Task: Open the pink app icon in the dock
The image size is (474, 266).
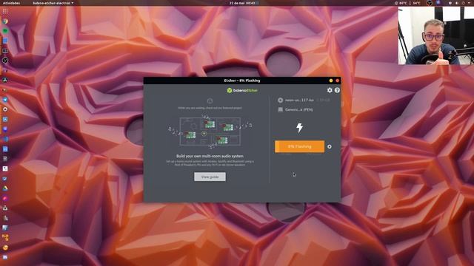Action: (x=5, y=198)
